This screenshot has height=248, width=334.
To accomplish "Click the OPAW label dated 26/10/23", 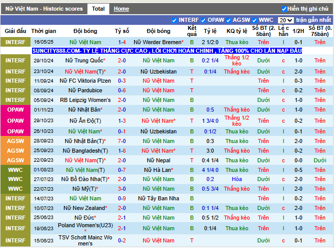I will tap(15, 131).
